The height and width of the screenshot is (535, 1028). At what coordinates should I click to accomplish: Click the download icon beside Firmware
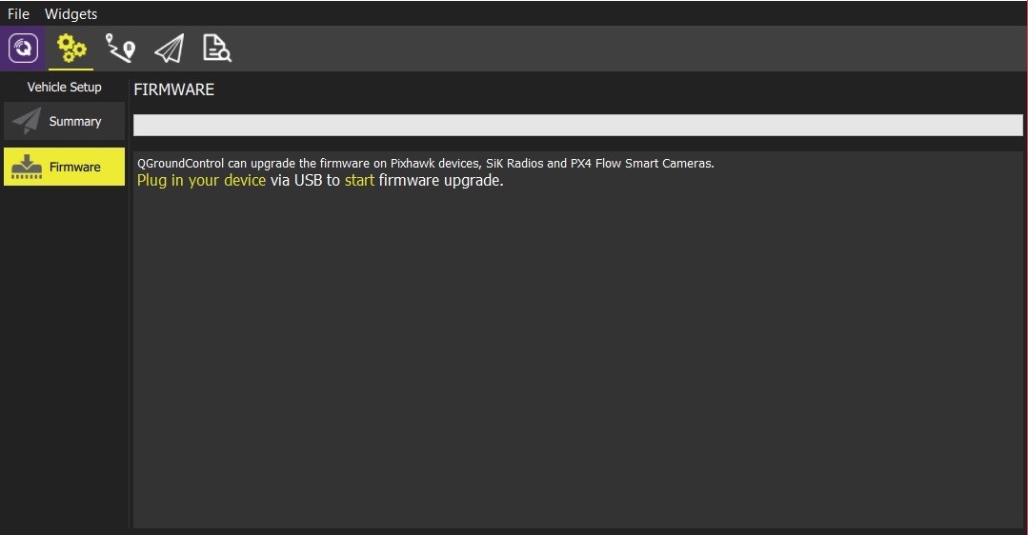[x=27, y=167]
